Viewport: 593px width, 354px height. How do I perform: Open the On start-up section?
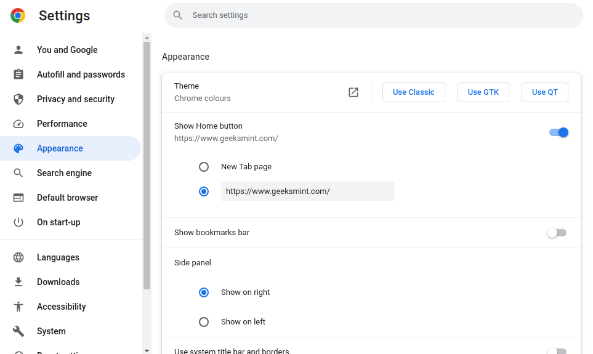click(58, 222)
